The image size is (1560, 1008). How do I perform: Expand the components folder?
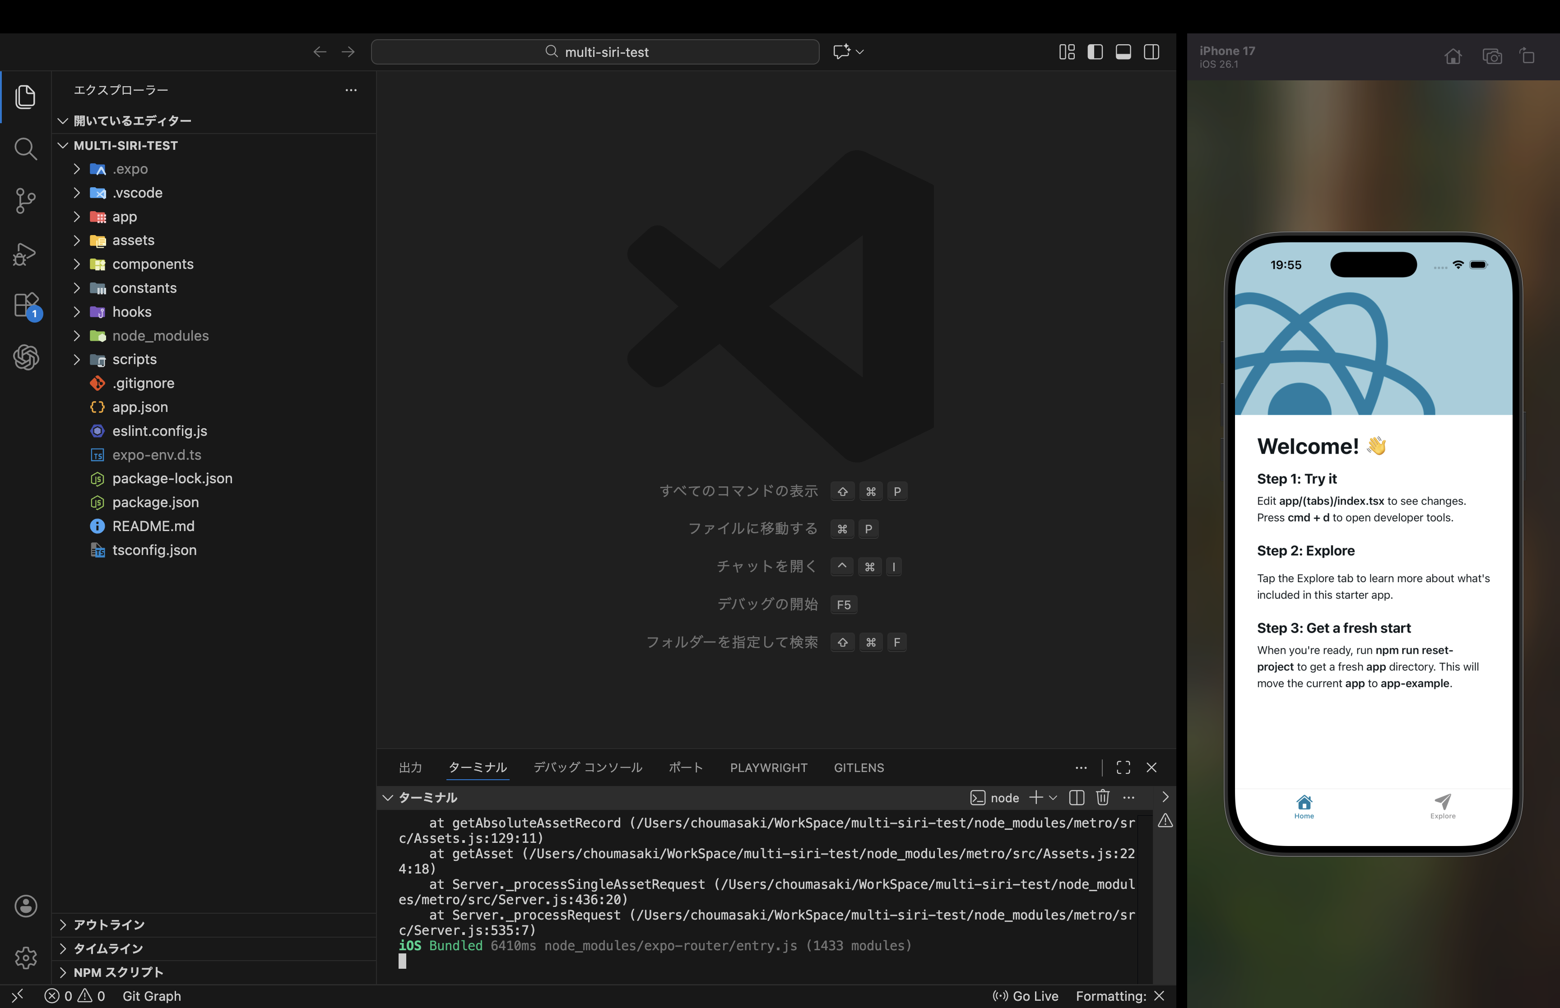(x=153, y=264)
